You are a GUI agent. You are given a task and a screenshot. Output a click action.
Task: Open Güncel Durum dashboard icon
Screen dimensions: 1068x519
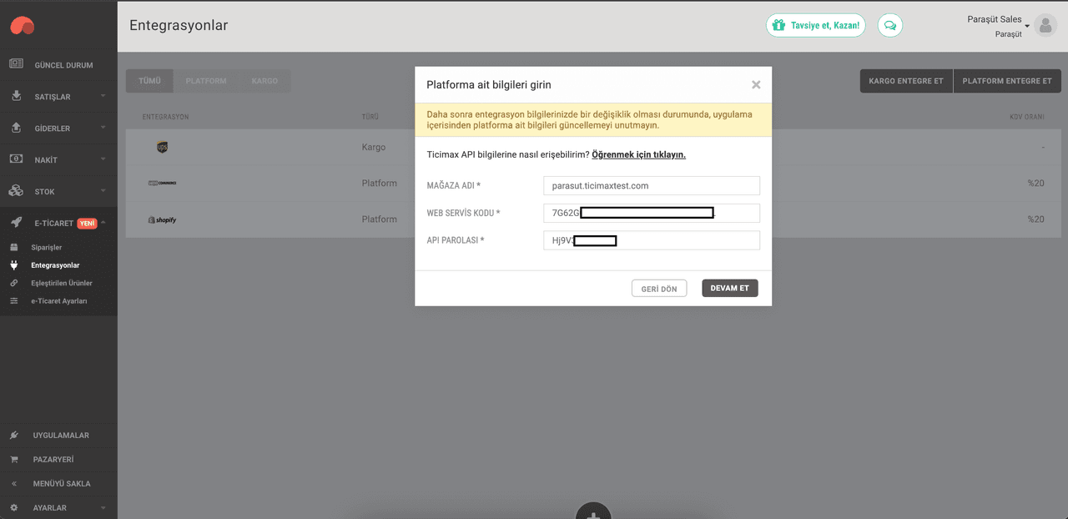(x=16, y=64)
